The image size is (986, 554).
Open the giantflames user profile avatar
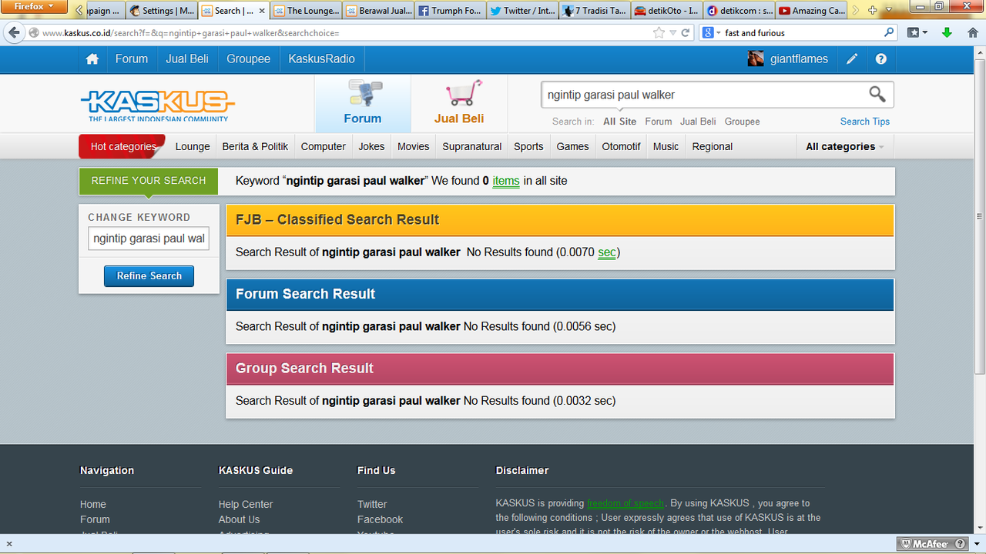coord(756,59)
